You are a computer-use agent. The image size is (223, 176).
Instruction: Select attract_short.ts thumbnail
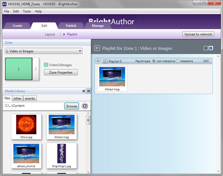coord(26,156)
